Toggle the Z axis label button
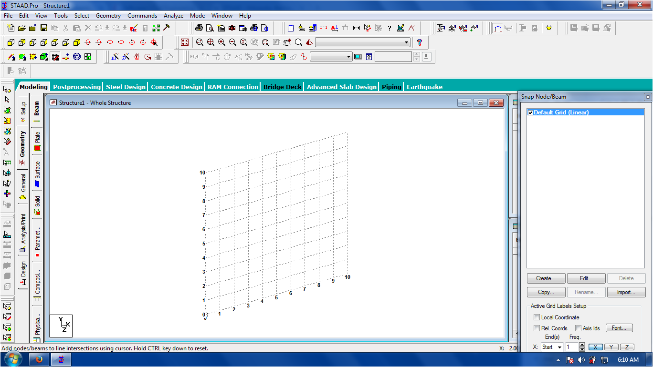Image resolution: width=653 pixels, height=367 pixels. point(627,347)
